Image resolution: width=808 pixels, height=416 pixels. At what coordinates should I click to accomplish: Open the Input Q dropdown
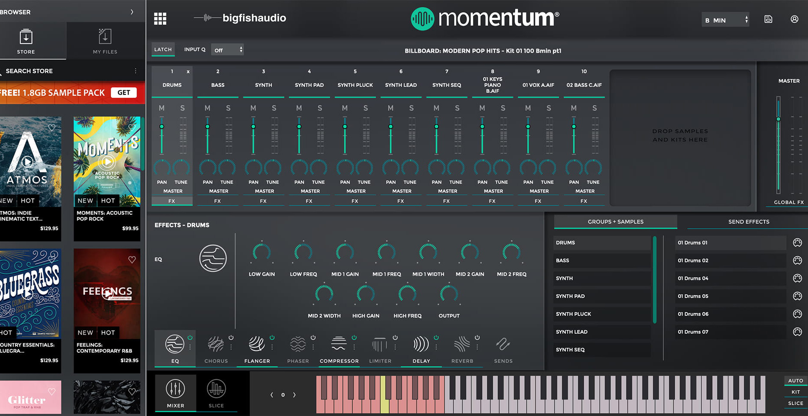pyautogui.click(x=228, y=50)
